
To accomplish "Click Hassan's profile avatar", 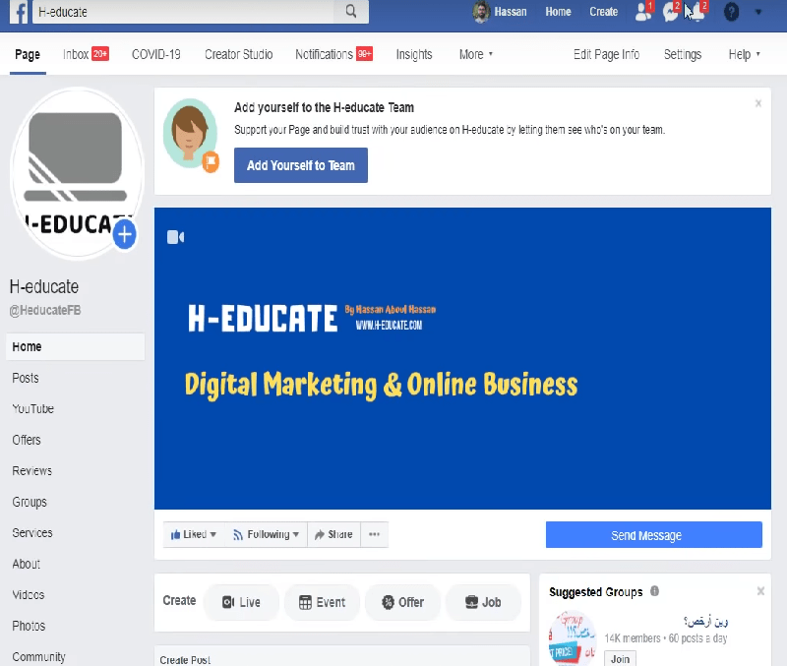I will [x=481, y=12].
